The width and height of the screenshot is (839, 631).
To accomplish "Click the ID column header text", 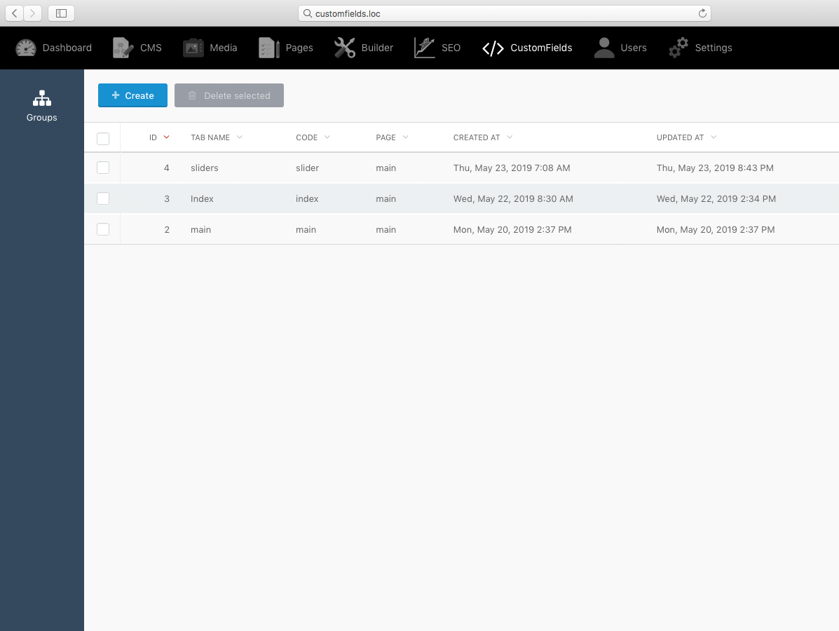I will tap(153, 137).
